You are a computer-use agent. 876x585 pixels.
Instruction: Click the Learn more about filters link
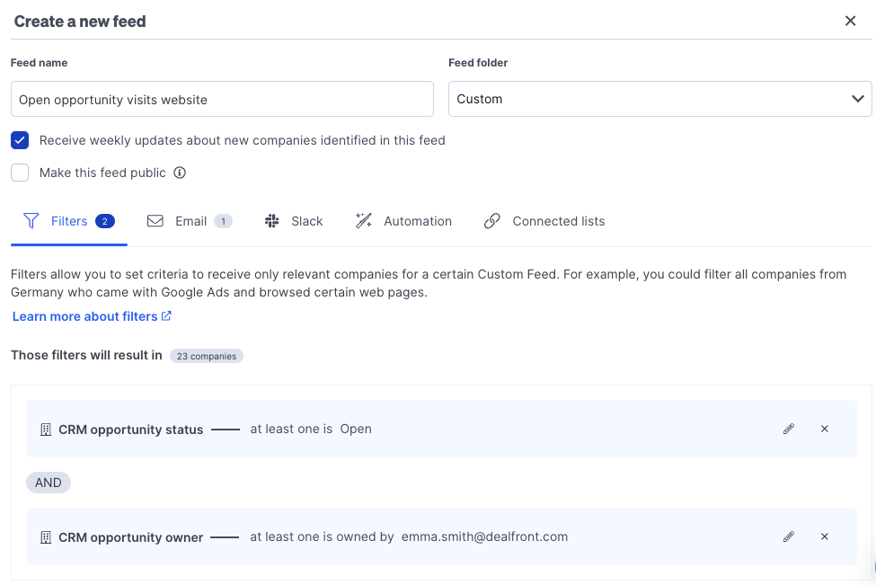(85, 316)
